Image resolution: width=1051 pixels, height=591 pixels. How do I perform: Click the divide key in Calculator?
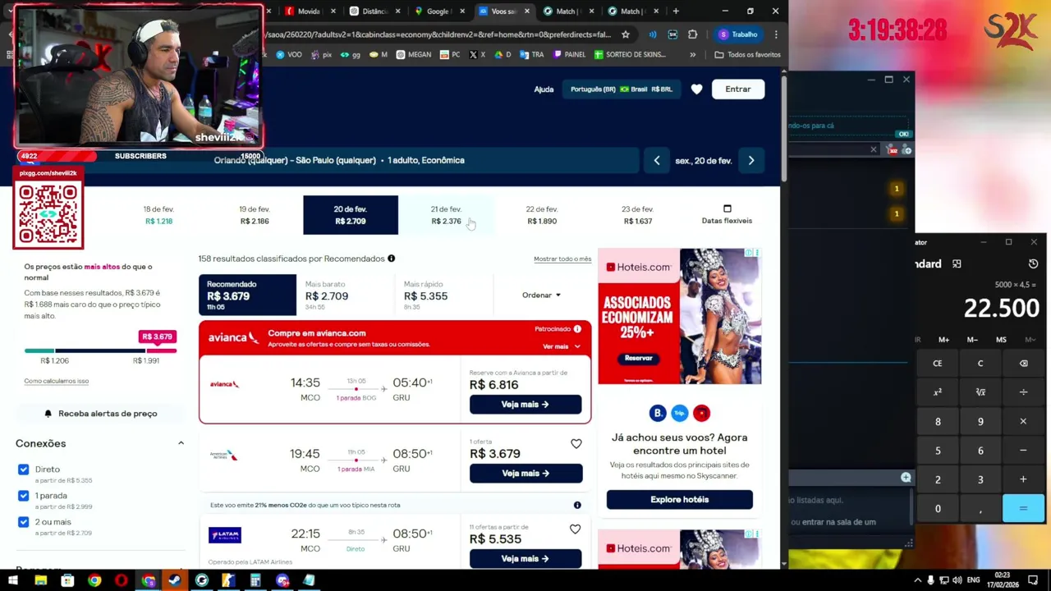(1023, 392)
